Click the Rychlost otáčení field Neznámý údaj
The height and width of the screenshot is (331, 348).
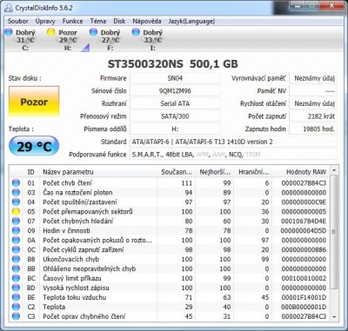point(313,103)
